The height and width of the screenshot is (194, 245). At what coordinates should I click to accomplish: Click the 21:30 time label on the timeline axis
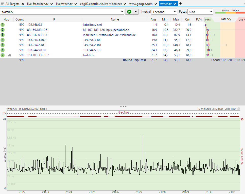click(x=209, y=192)
